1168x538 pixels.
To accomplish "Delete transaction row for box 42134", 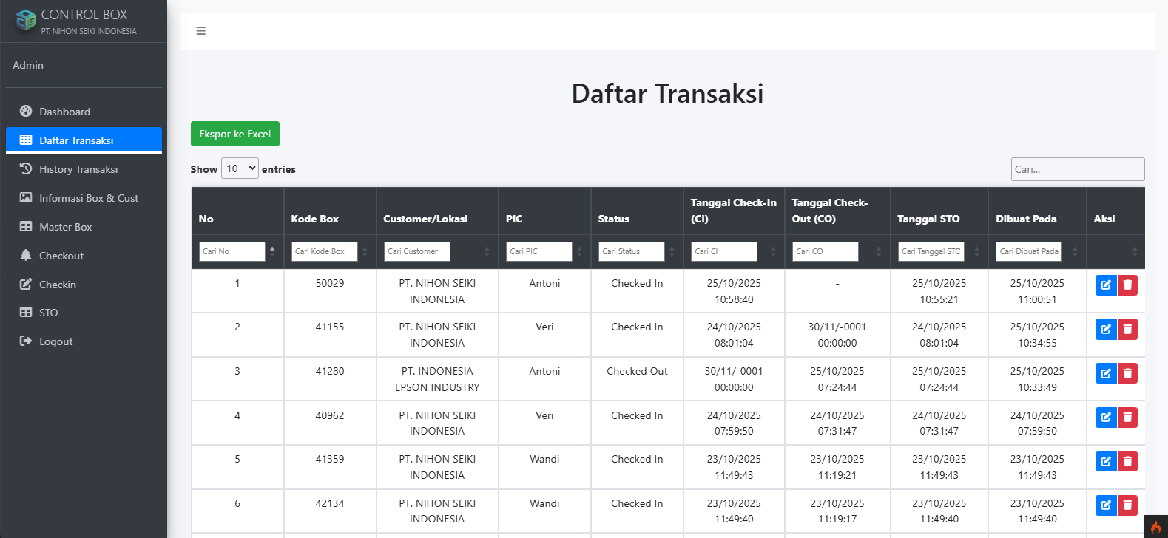I will [1127, 505].
